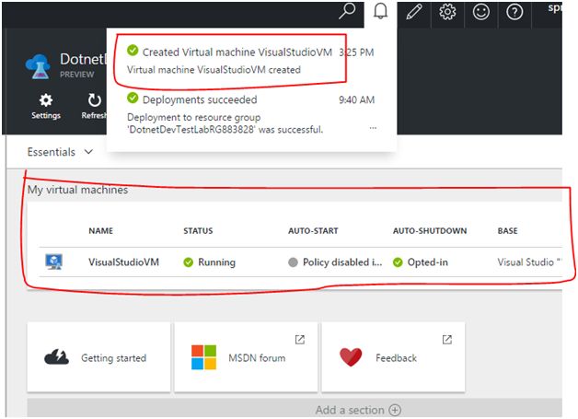Sort by NAME column header
Screen dimensions: 578x419
tap(100, 231)
